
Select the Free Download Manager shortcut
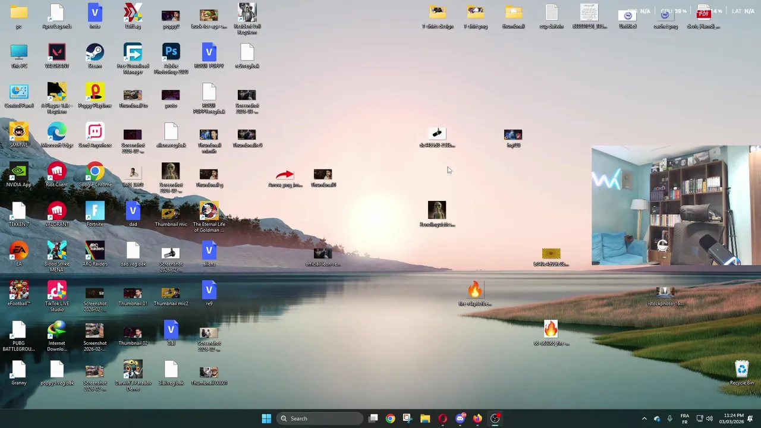[x=133, y=59]
